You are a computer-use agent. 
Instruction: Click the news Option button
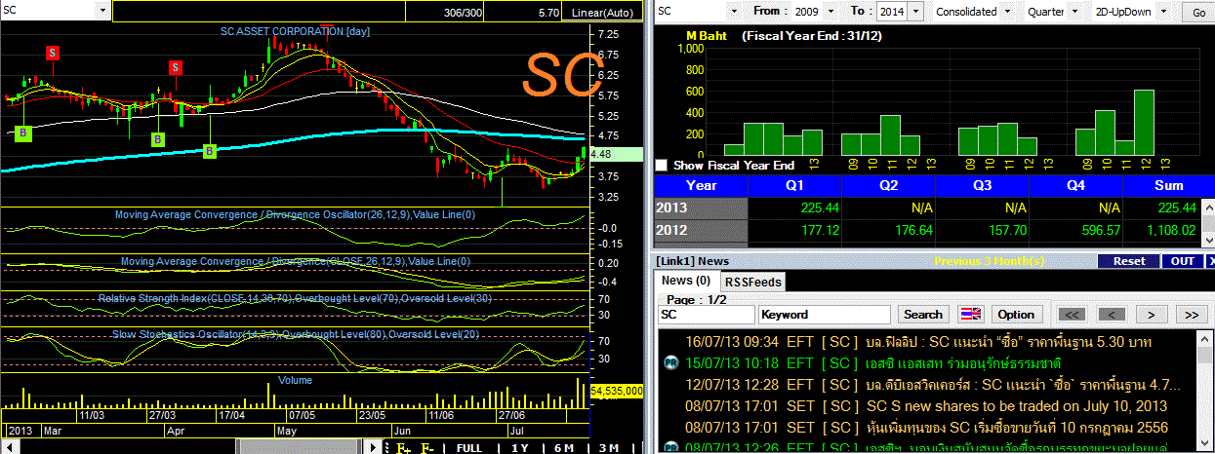(x=1015, y=315)
